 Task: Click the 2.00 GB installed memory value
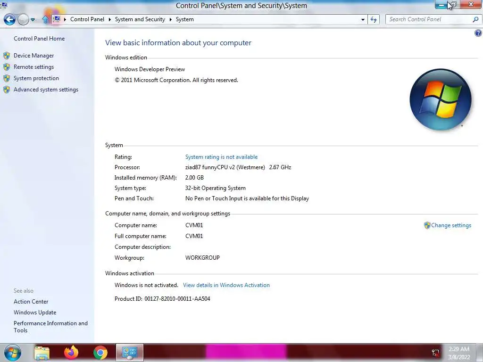coord(194,178)
